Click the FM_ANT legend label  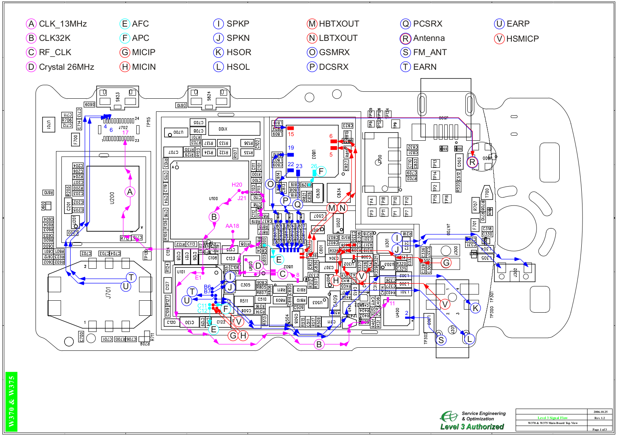pos(430,52)
